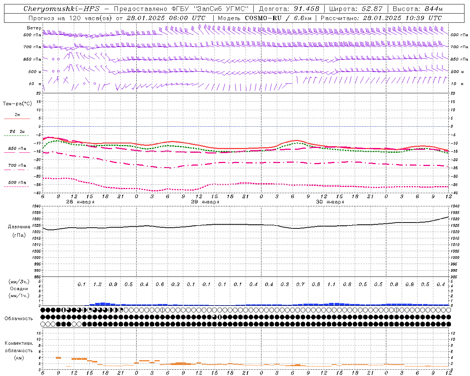470x376 pixels.
Task: Click the '(мм/3ч.)' precipitation unit label
Action: 19,282
